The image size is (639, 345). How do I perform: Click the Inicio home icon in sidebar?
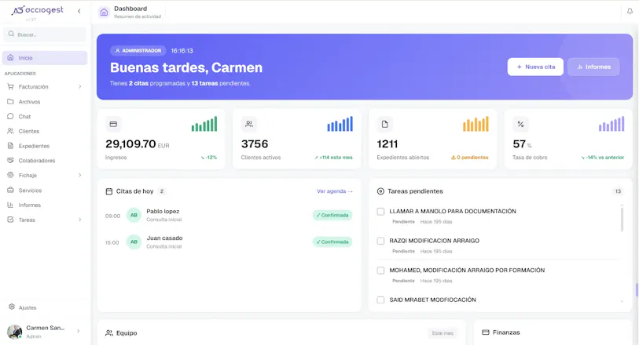(x=10, y=57)
